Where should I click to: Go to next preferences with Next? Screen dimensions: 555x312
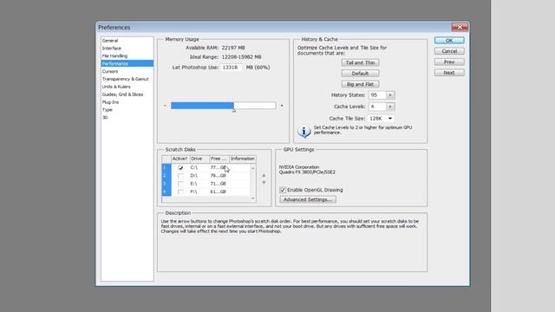pyautogui.click(x=449, y=73)
